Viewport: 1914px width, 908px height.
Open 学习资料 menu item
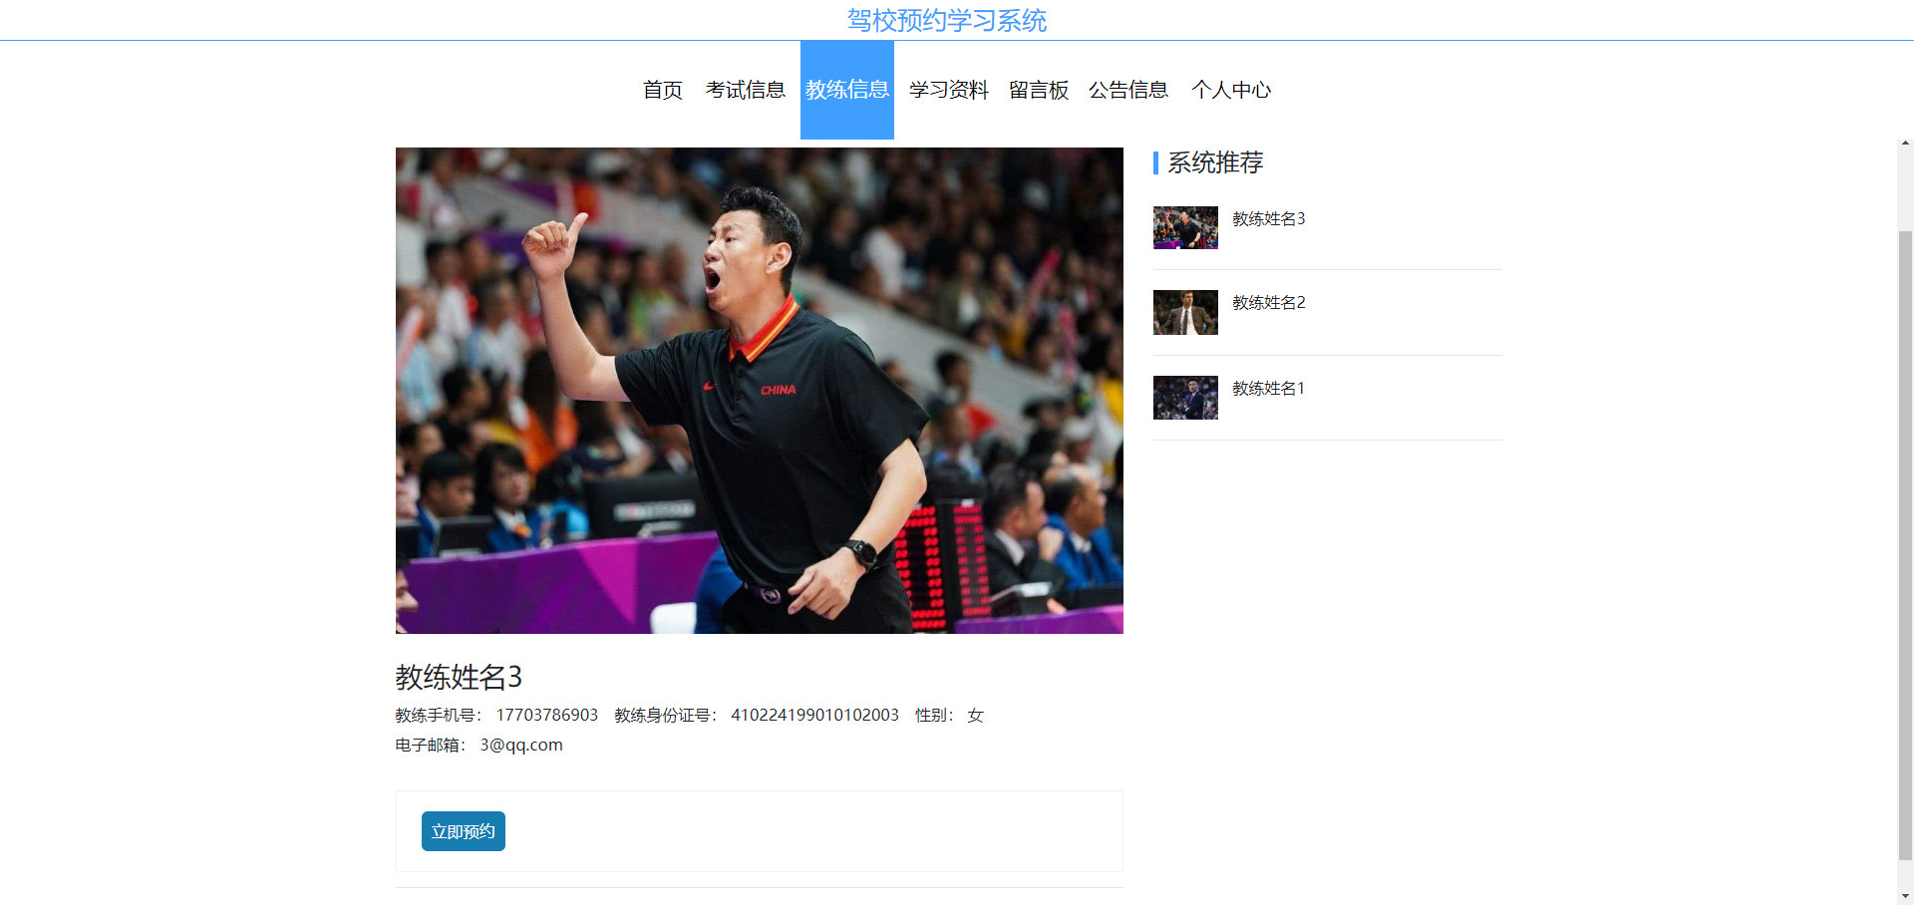tap(948, 90)
